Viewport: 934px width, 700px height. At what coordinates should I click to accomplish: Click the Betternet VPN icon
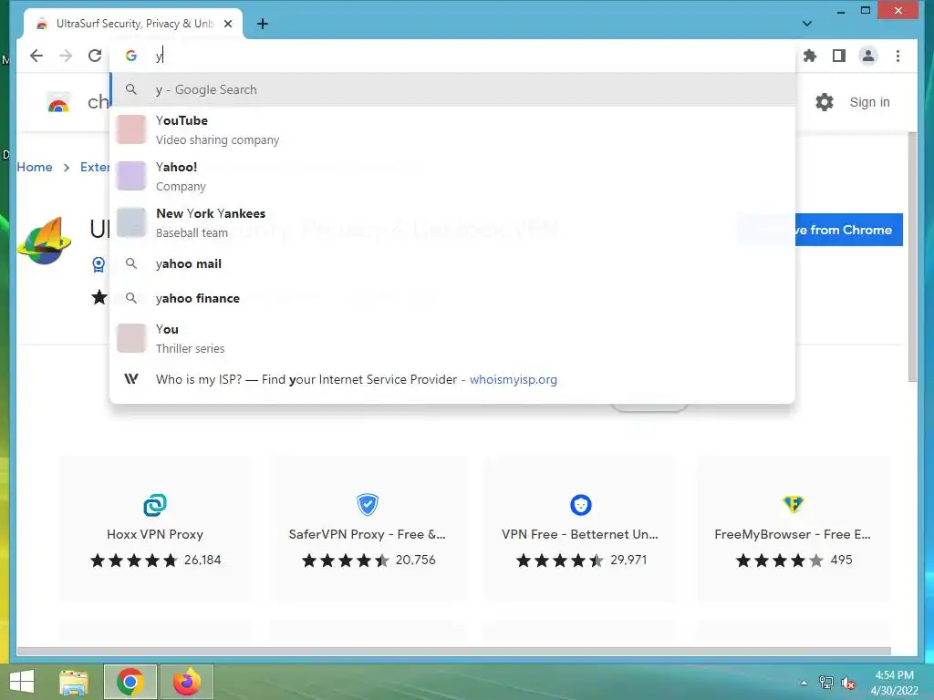(581, 505)
